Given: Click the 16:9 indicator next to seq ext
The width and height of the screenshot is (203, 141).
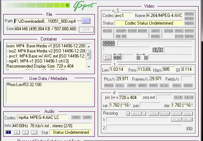Looking at the screenshot, I should point(189,97).
